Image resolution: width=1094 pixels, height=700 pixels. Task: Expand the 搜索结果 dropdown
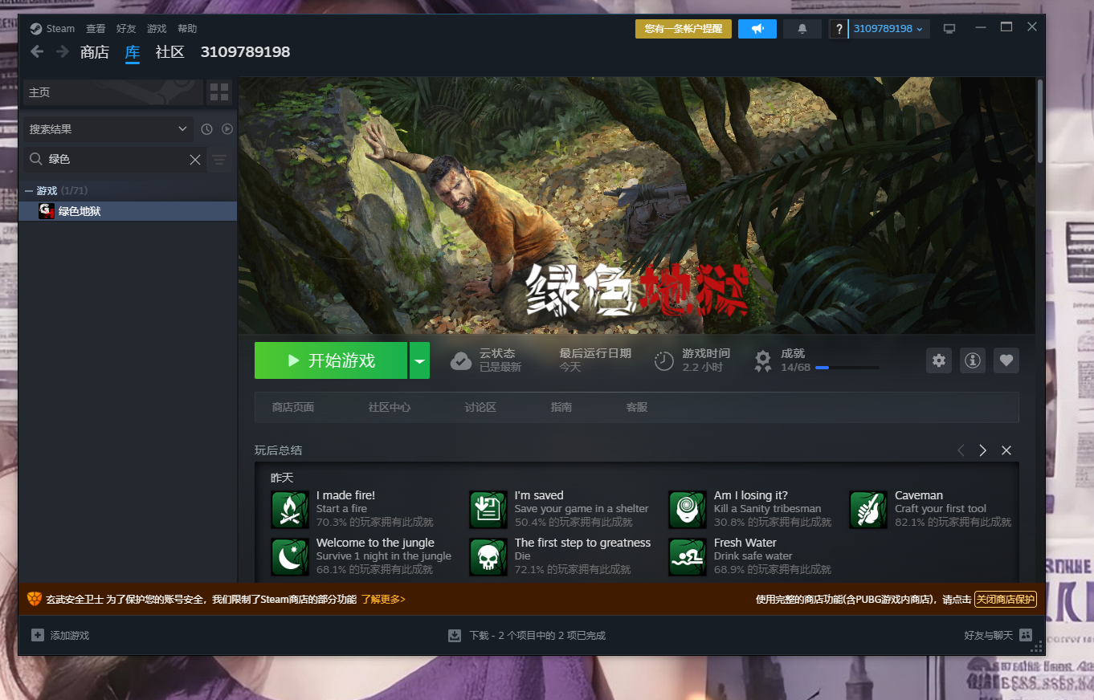(x=108, y=129)
